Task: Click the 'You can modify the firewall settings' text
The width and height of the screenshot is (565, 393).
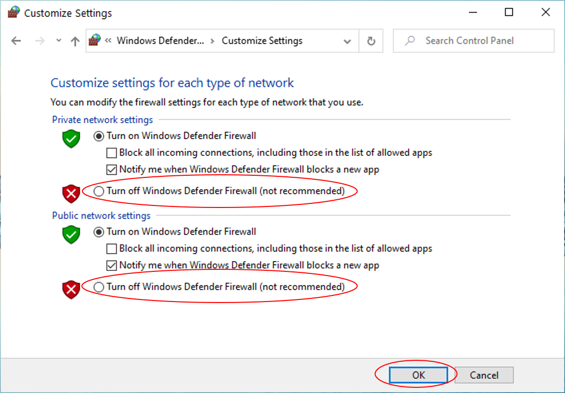Action: point(207,102)
